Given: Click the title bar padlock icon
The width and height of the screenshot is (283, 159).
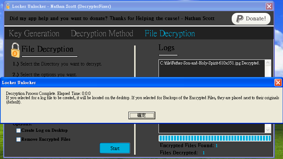Looking at the screenshot, I should click(8, 6).
